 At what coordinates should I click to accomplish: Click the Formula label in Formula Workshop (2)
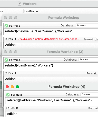coord(15,60)
